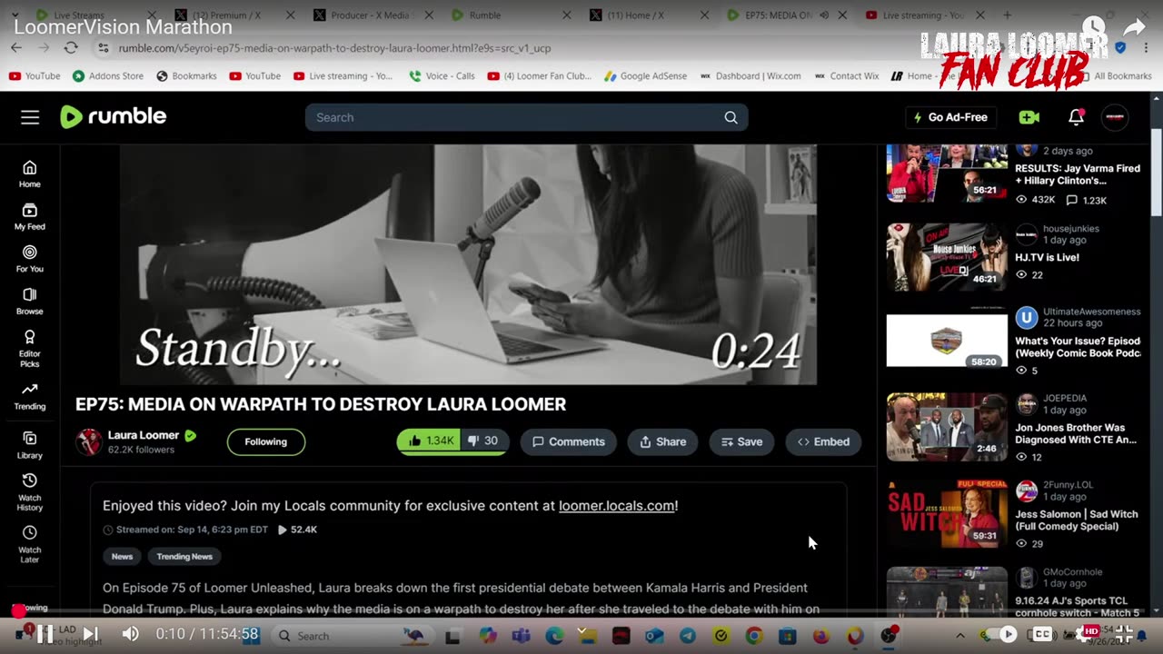Toggle closed captions CC
1163x654 pixels.
pos(1043,634)
